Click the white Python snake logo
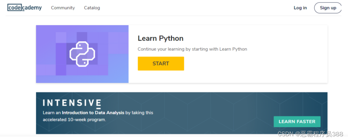The height and width of the screenshot is (140, 348). [x=82, y=54]
